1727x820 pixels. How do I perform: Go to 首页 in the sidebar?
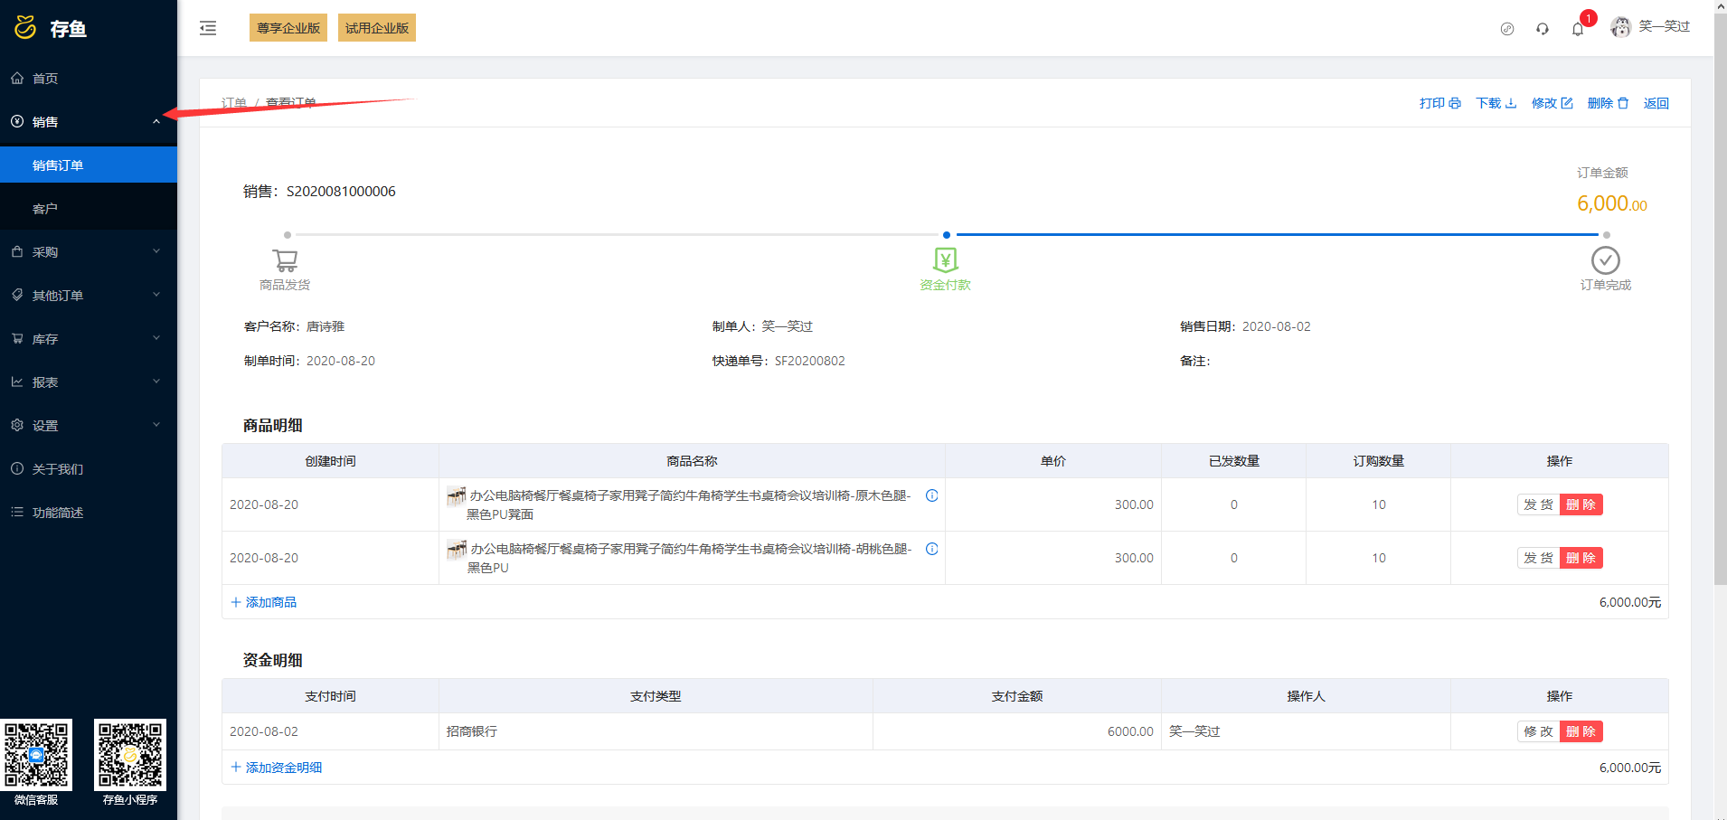pyautogui.click(x=89, y=79)
